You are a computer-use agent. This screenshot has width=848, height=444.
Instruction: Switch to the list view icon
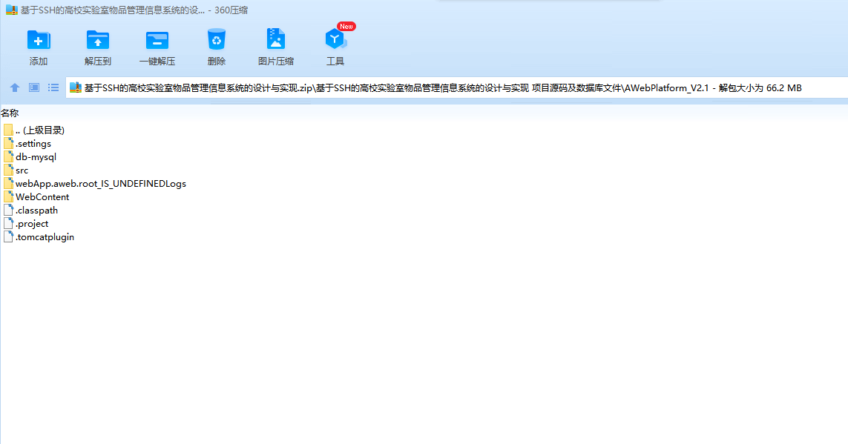[x=53, y=87]
